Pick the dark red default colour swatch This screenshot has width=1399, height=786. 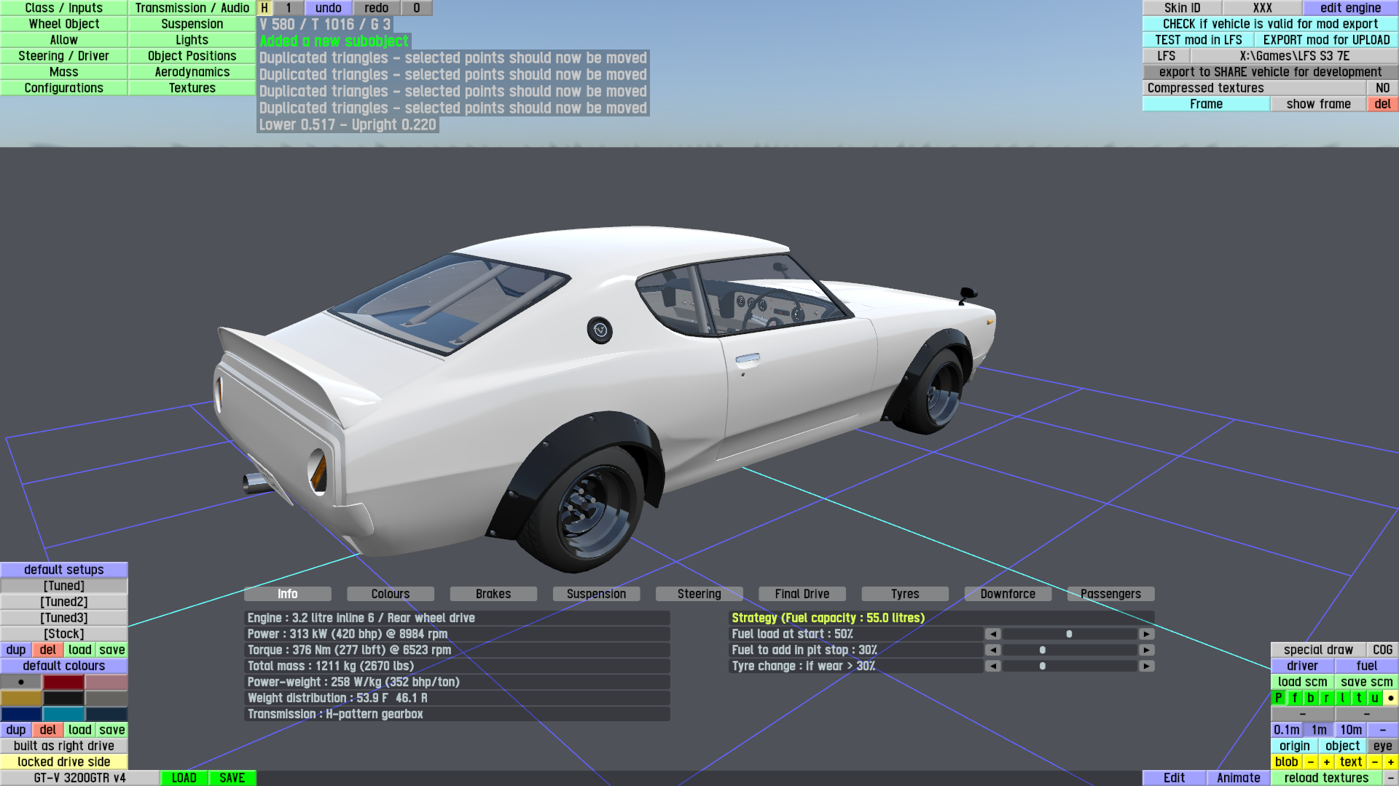coord(63,682)
